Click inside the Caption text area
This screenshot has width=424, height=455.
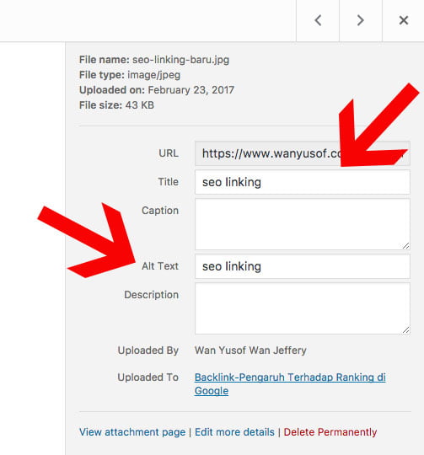point(303,224)
